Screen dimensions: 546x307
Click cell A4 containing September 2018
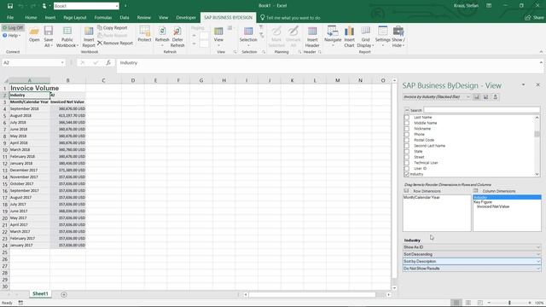(x=30, y=108)
